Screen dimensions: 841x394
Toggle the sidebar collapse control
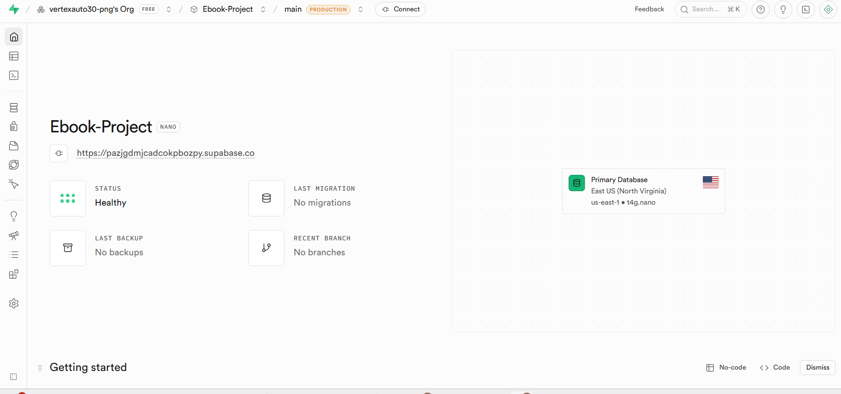[14, 377]
